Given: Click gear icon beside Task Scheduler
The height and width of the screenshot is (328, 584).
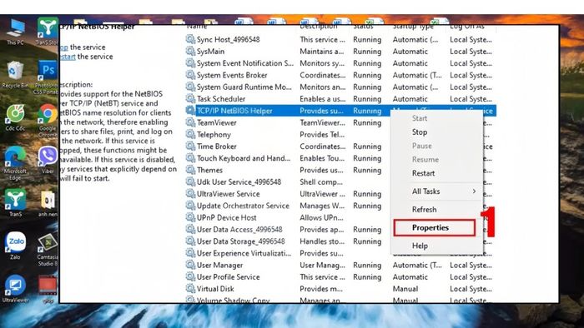Looking at the screenshot, I should 190,99.
